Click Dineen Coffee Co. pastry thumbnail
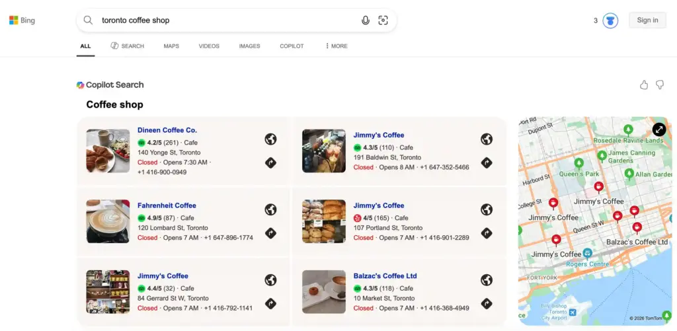This screenshot has height=331, width=677. [108, 151]
